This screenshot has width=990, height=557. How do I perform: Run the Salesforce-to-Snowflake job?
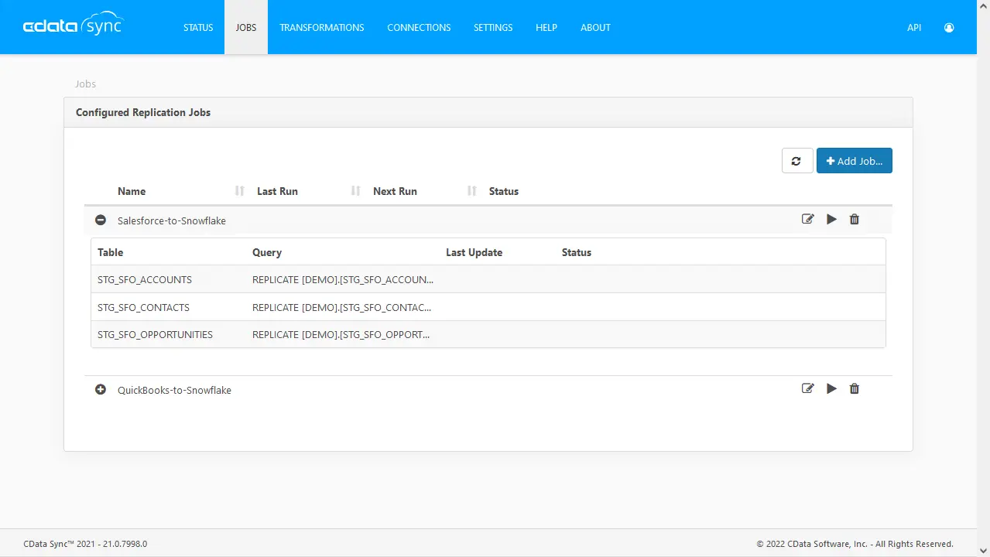coord(831,219)
